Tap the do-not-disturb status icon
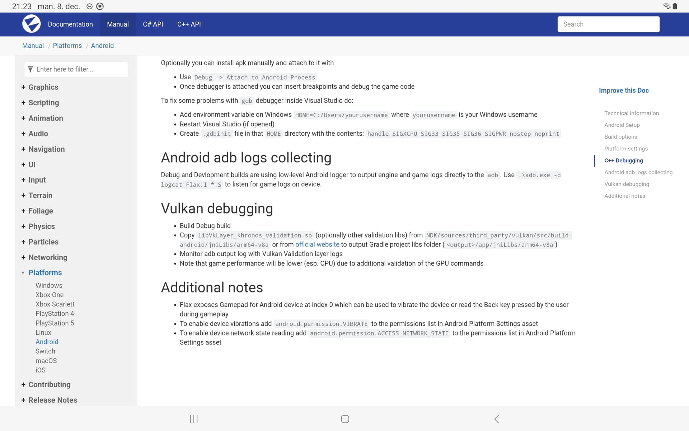Screen dimensions: 689x431 (90, 6)
